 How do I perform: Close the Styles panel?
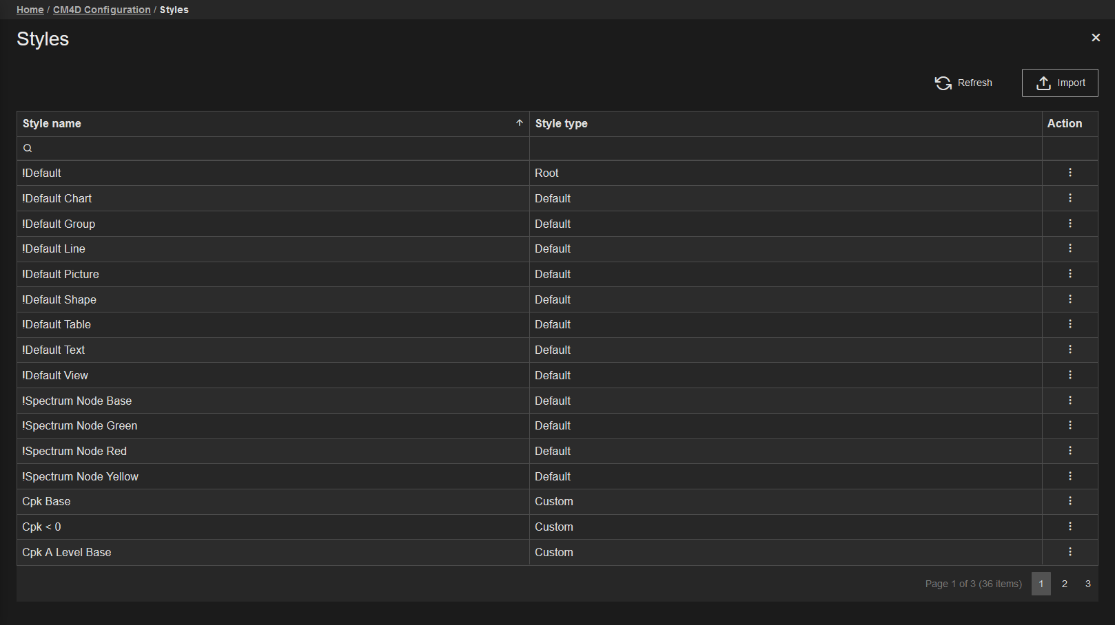click(1095, 38)
